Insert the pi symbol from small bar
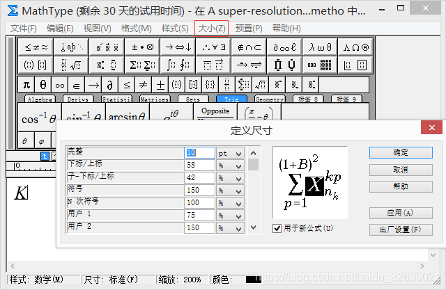446x290 pixels. (x=26, y=85)
